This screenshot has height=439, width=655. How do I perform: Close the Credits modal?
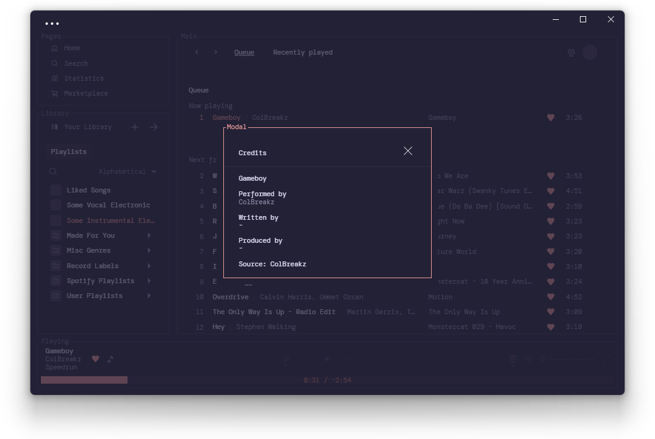coord(408,151)
